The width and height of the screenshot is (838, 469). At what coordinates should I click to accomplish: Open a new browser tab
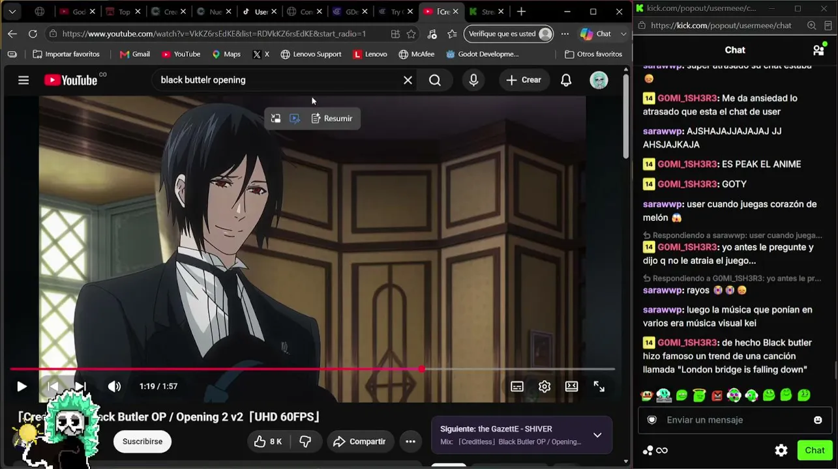520,12
